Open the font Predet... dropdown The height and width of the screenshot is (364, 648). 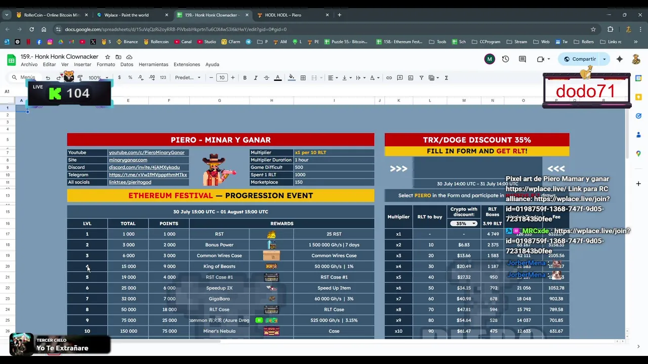click(x=188, y=78)
